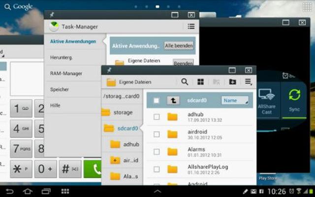The image size is (315, 197).
Task: Tick the airdroid folder checkbox
Action: click(157, 134)
